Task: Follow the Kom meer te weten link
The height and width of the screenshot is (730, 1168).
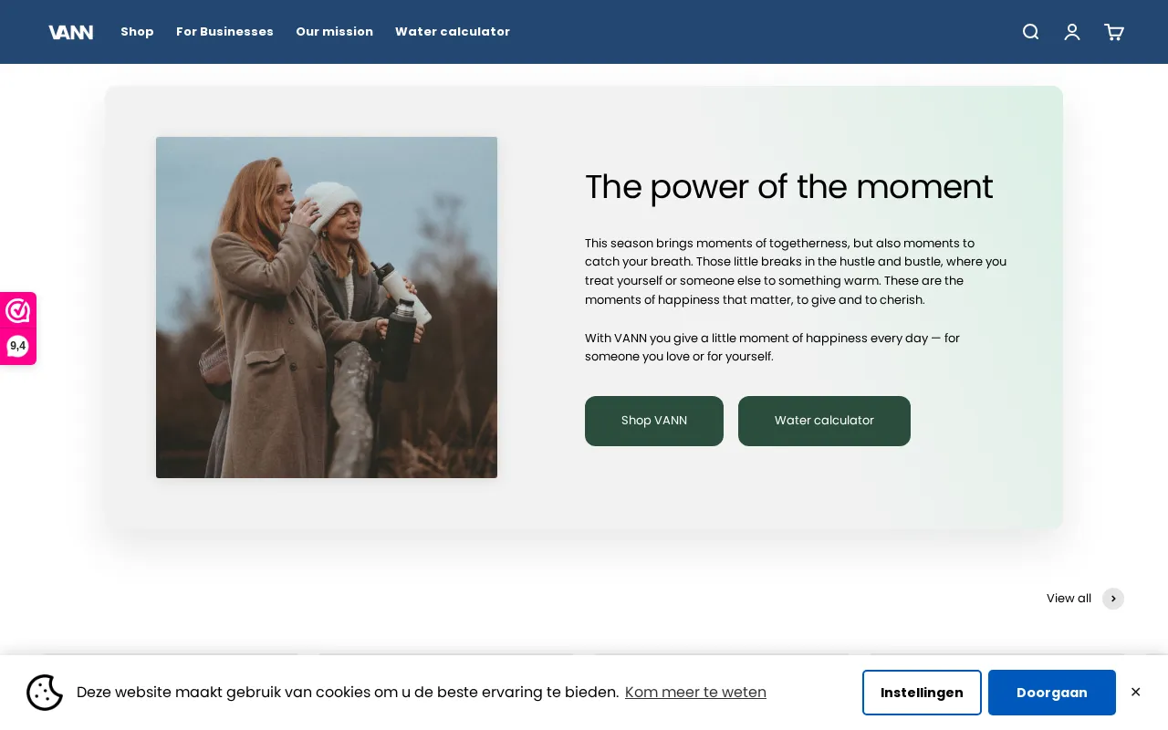Action: pos(695,693)
